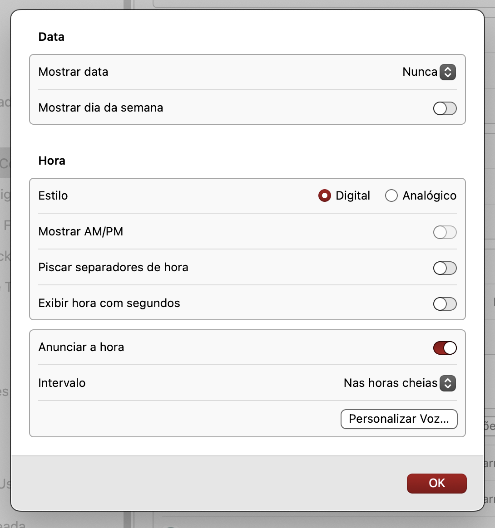
Task: Click the up-down arrows beside Nunca
Action: click(447, 72)
